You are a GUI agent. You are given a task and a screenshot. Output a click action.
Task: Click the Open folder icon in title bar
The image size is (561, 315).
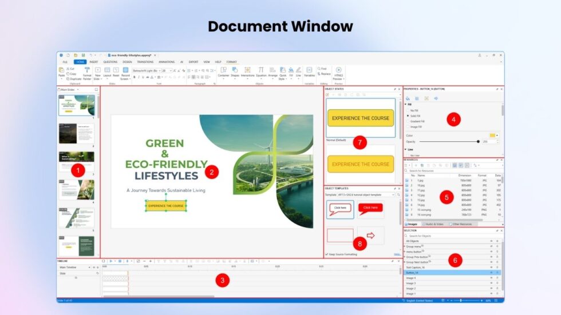pyautogui.click(x=76, y=55)
